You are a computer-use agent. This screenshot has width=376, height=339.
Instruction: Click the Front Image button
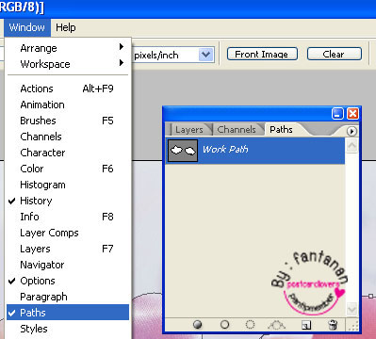(x=262, y=54)
